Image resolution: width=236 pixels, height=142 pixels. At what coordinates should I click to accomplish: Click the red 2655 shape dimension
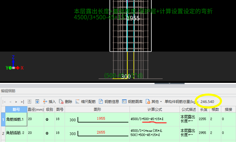click(101, 132)
